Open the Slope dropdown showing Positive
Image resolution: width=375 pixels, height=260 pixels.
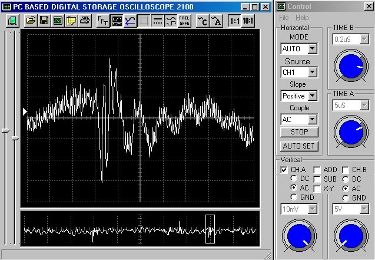tap(312, 96)
